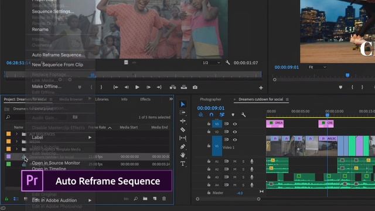Open Edit in Adobe Audition submenu arrow
The height and width of the screenshot is (211, 375).
pos(90,200)
